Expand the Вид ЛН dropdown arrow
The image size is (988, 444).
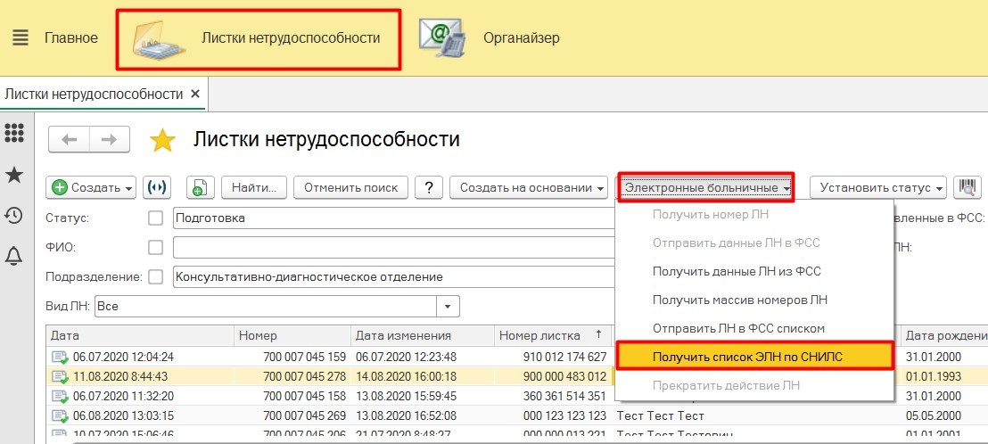point(448,306)
